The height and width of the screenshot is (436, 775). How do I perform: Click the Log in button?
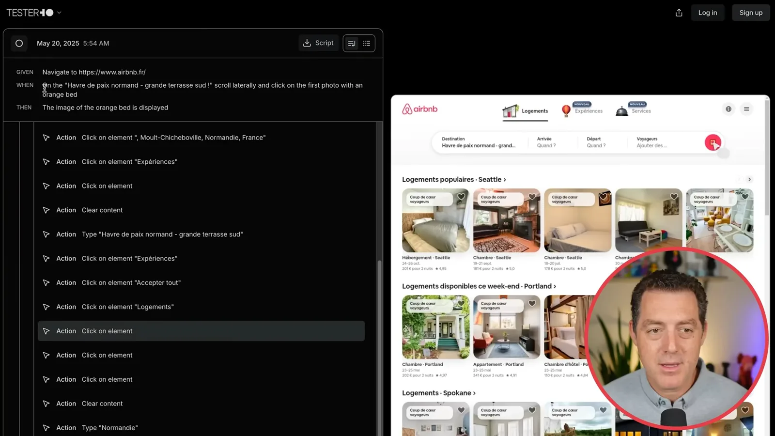point(707,13)
